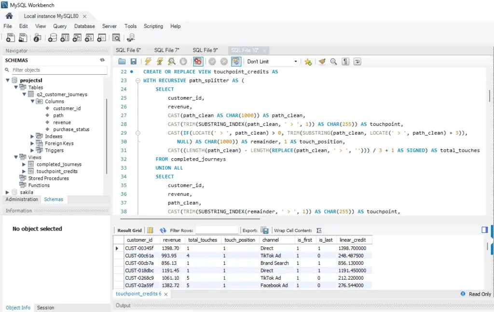
Task: Create a new schema in the server
Action: pos(52,38)
